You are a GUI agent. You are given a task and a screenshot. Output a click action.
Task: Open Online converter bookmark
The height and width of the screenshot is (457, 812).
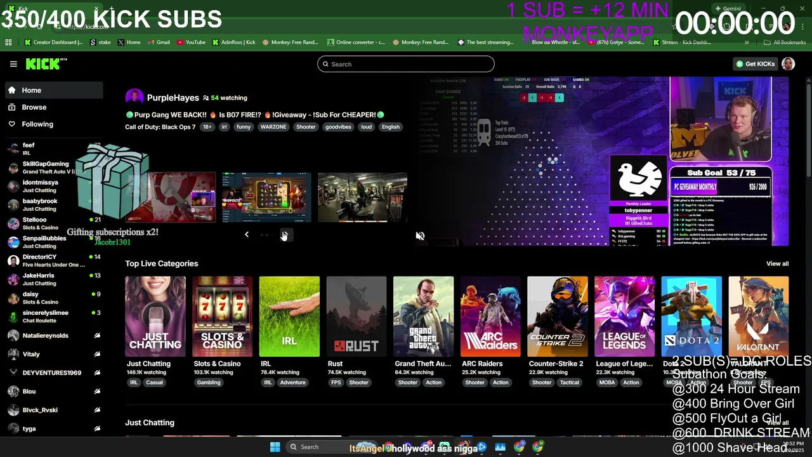(x=357, y=43)
